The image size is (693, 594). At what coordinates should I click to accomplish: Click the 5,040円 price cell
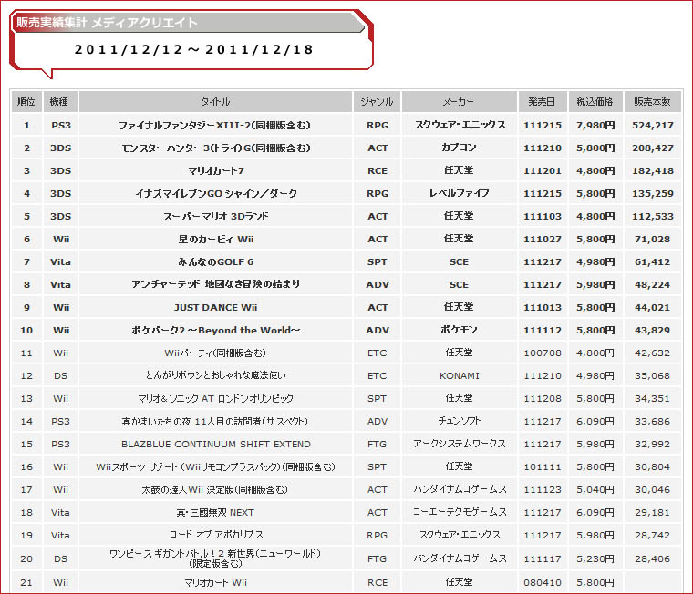pyautogui.click(x=595, y=490)
